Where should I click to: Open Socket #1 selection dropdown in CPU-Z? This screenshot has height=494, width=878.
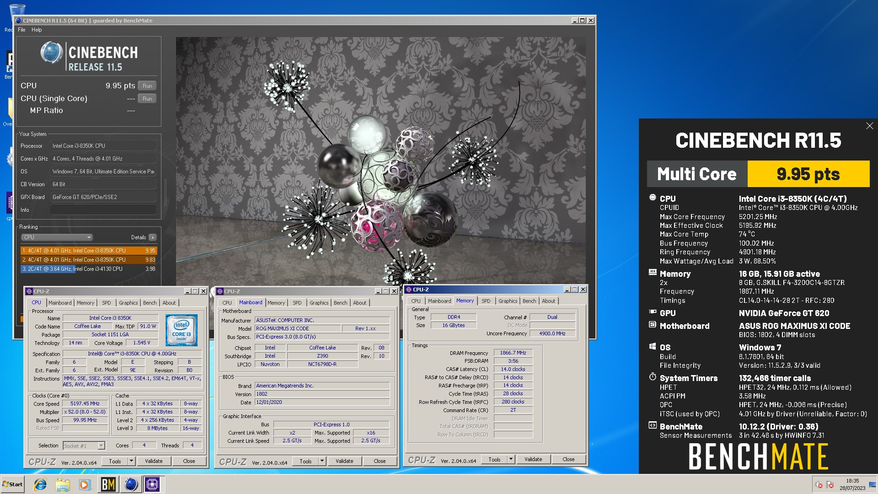tap(84, 446)
